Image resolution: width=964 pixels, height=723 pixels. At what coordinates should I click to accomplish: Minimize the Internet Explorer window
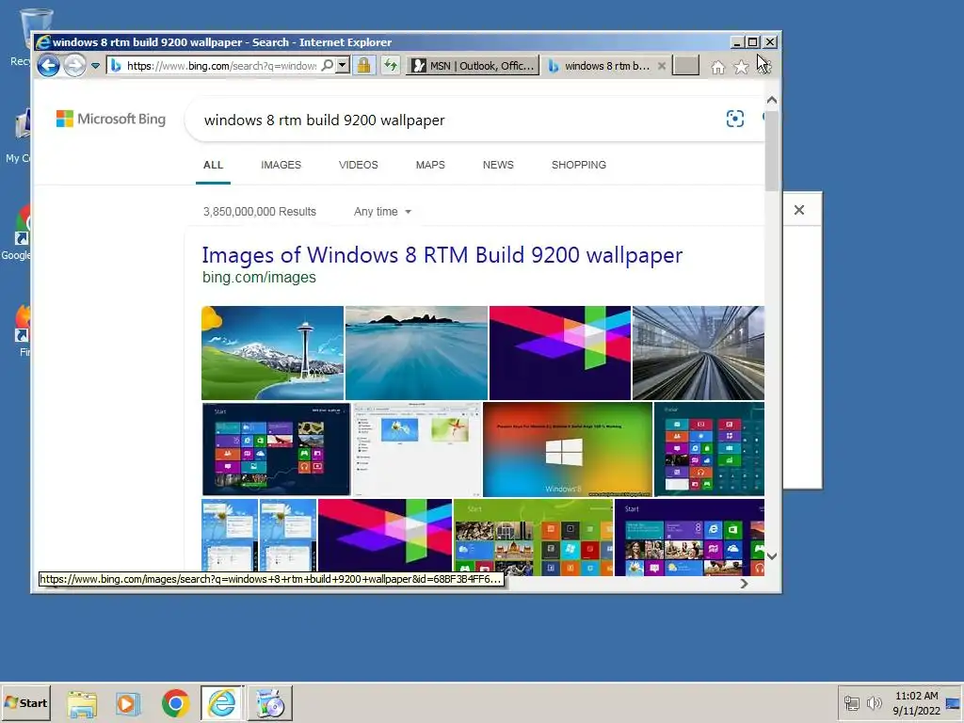tap(736, 41)
